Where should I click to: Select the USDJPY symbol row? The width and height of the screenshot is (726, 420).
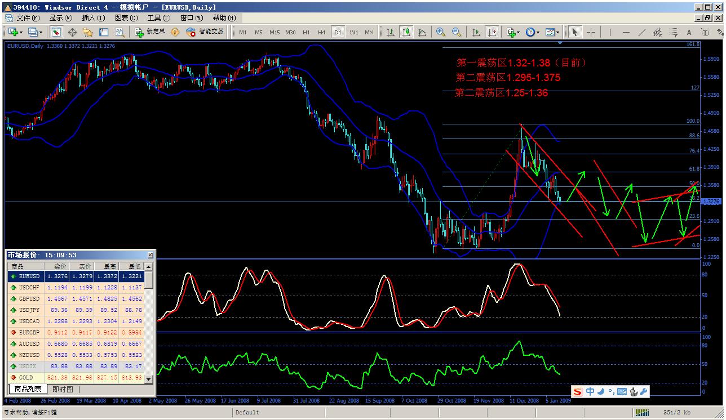[76, 310]
